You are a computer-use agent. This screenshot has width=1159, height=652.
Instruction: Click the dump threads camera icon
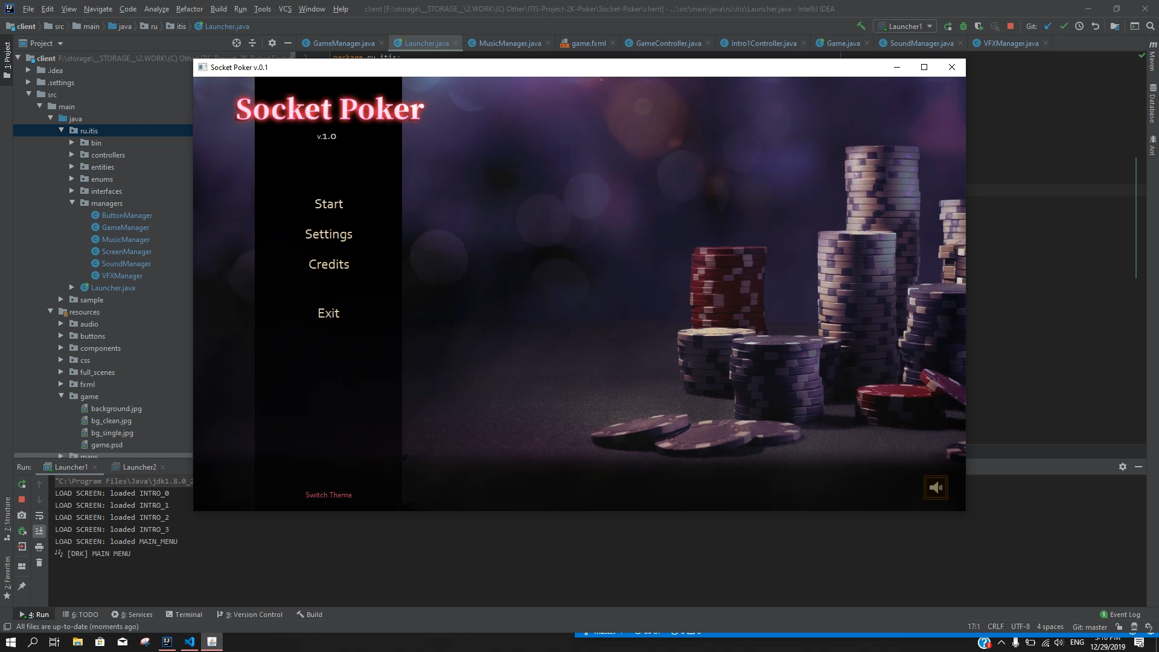(x=22, y=515)
